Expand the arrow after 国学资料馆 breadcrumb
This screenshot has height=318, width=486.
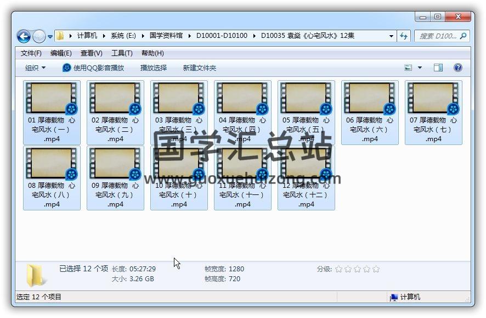coord(189,36)
